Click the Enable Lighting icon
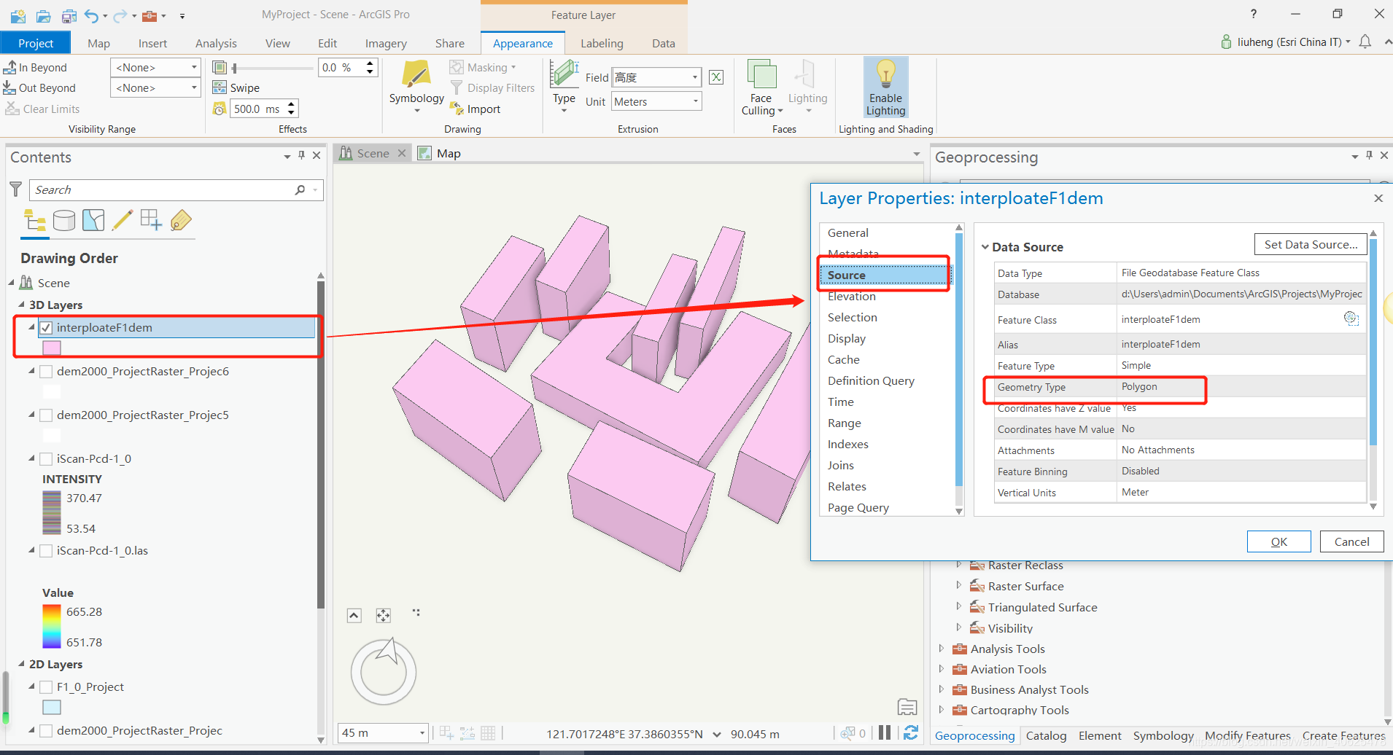The width and height of the screenshot is (1393, 755). [885, 76]
